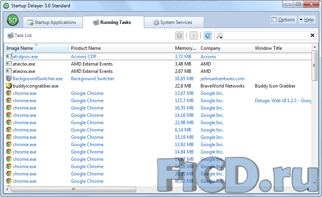
Task: Sort by Window Title column
Action: pyautogui.click(x=282, y=48)
